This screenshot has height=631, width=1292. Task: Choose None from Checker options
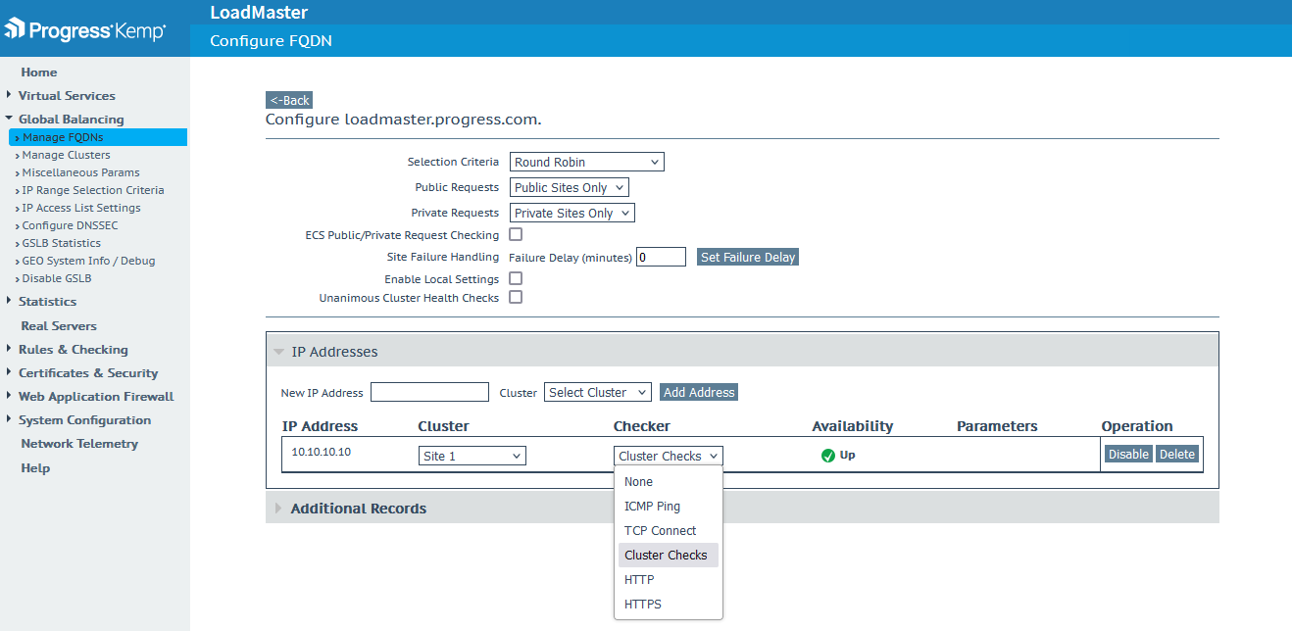click(669, 482)
